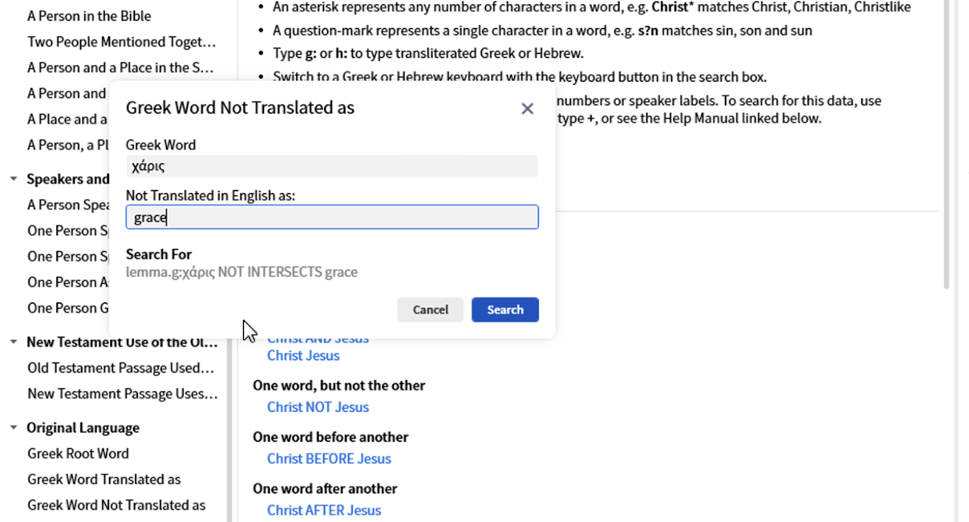Viewport: 969px width, 522px height.
Task: Select Greek Word Translated as template
Action: [104, 479]
